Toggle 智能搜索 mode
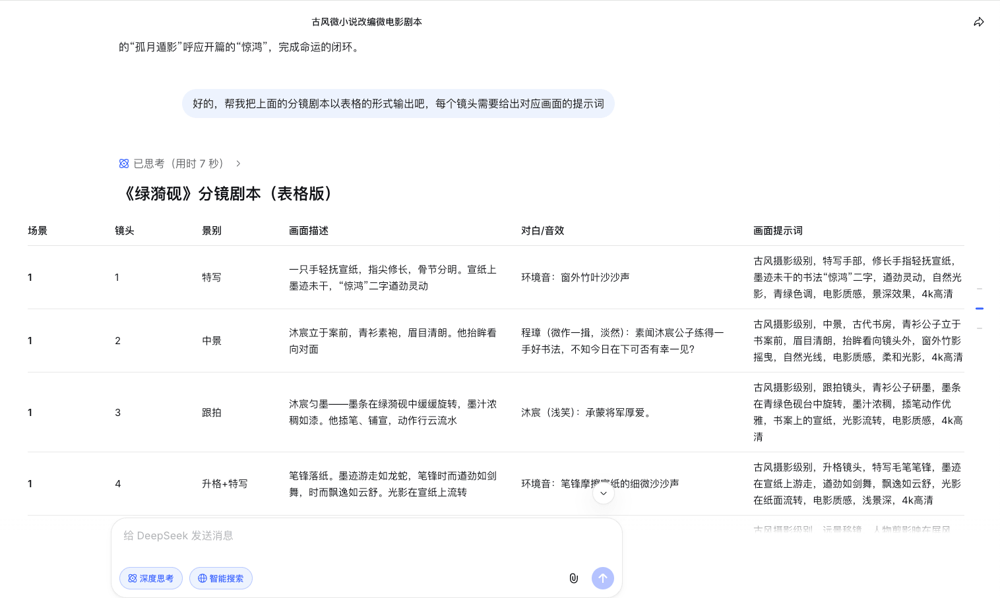The height and width of the screenshot is (598, 1000). point(221,578)
